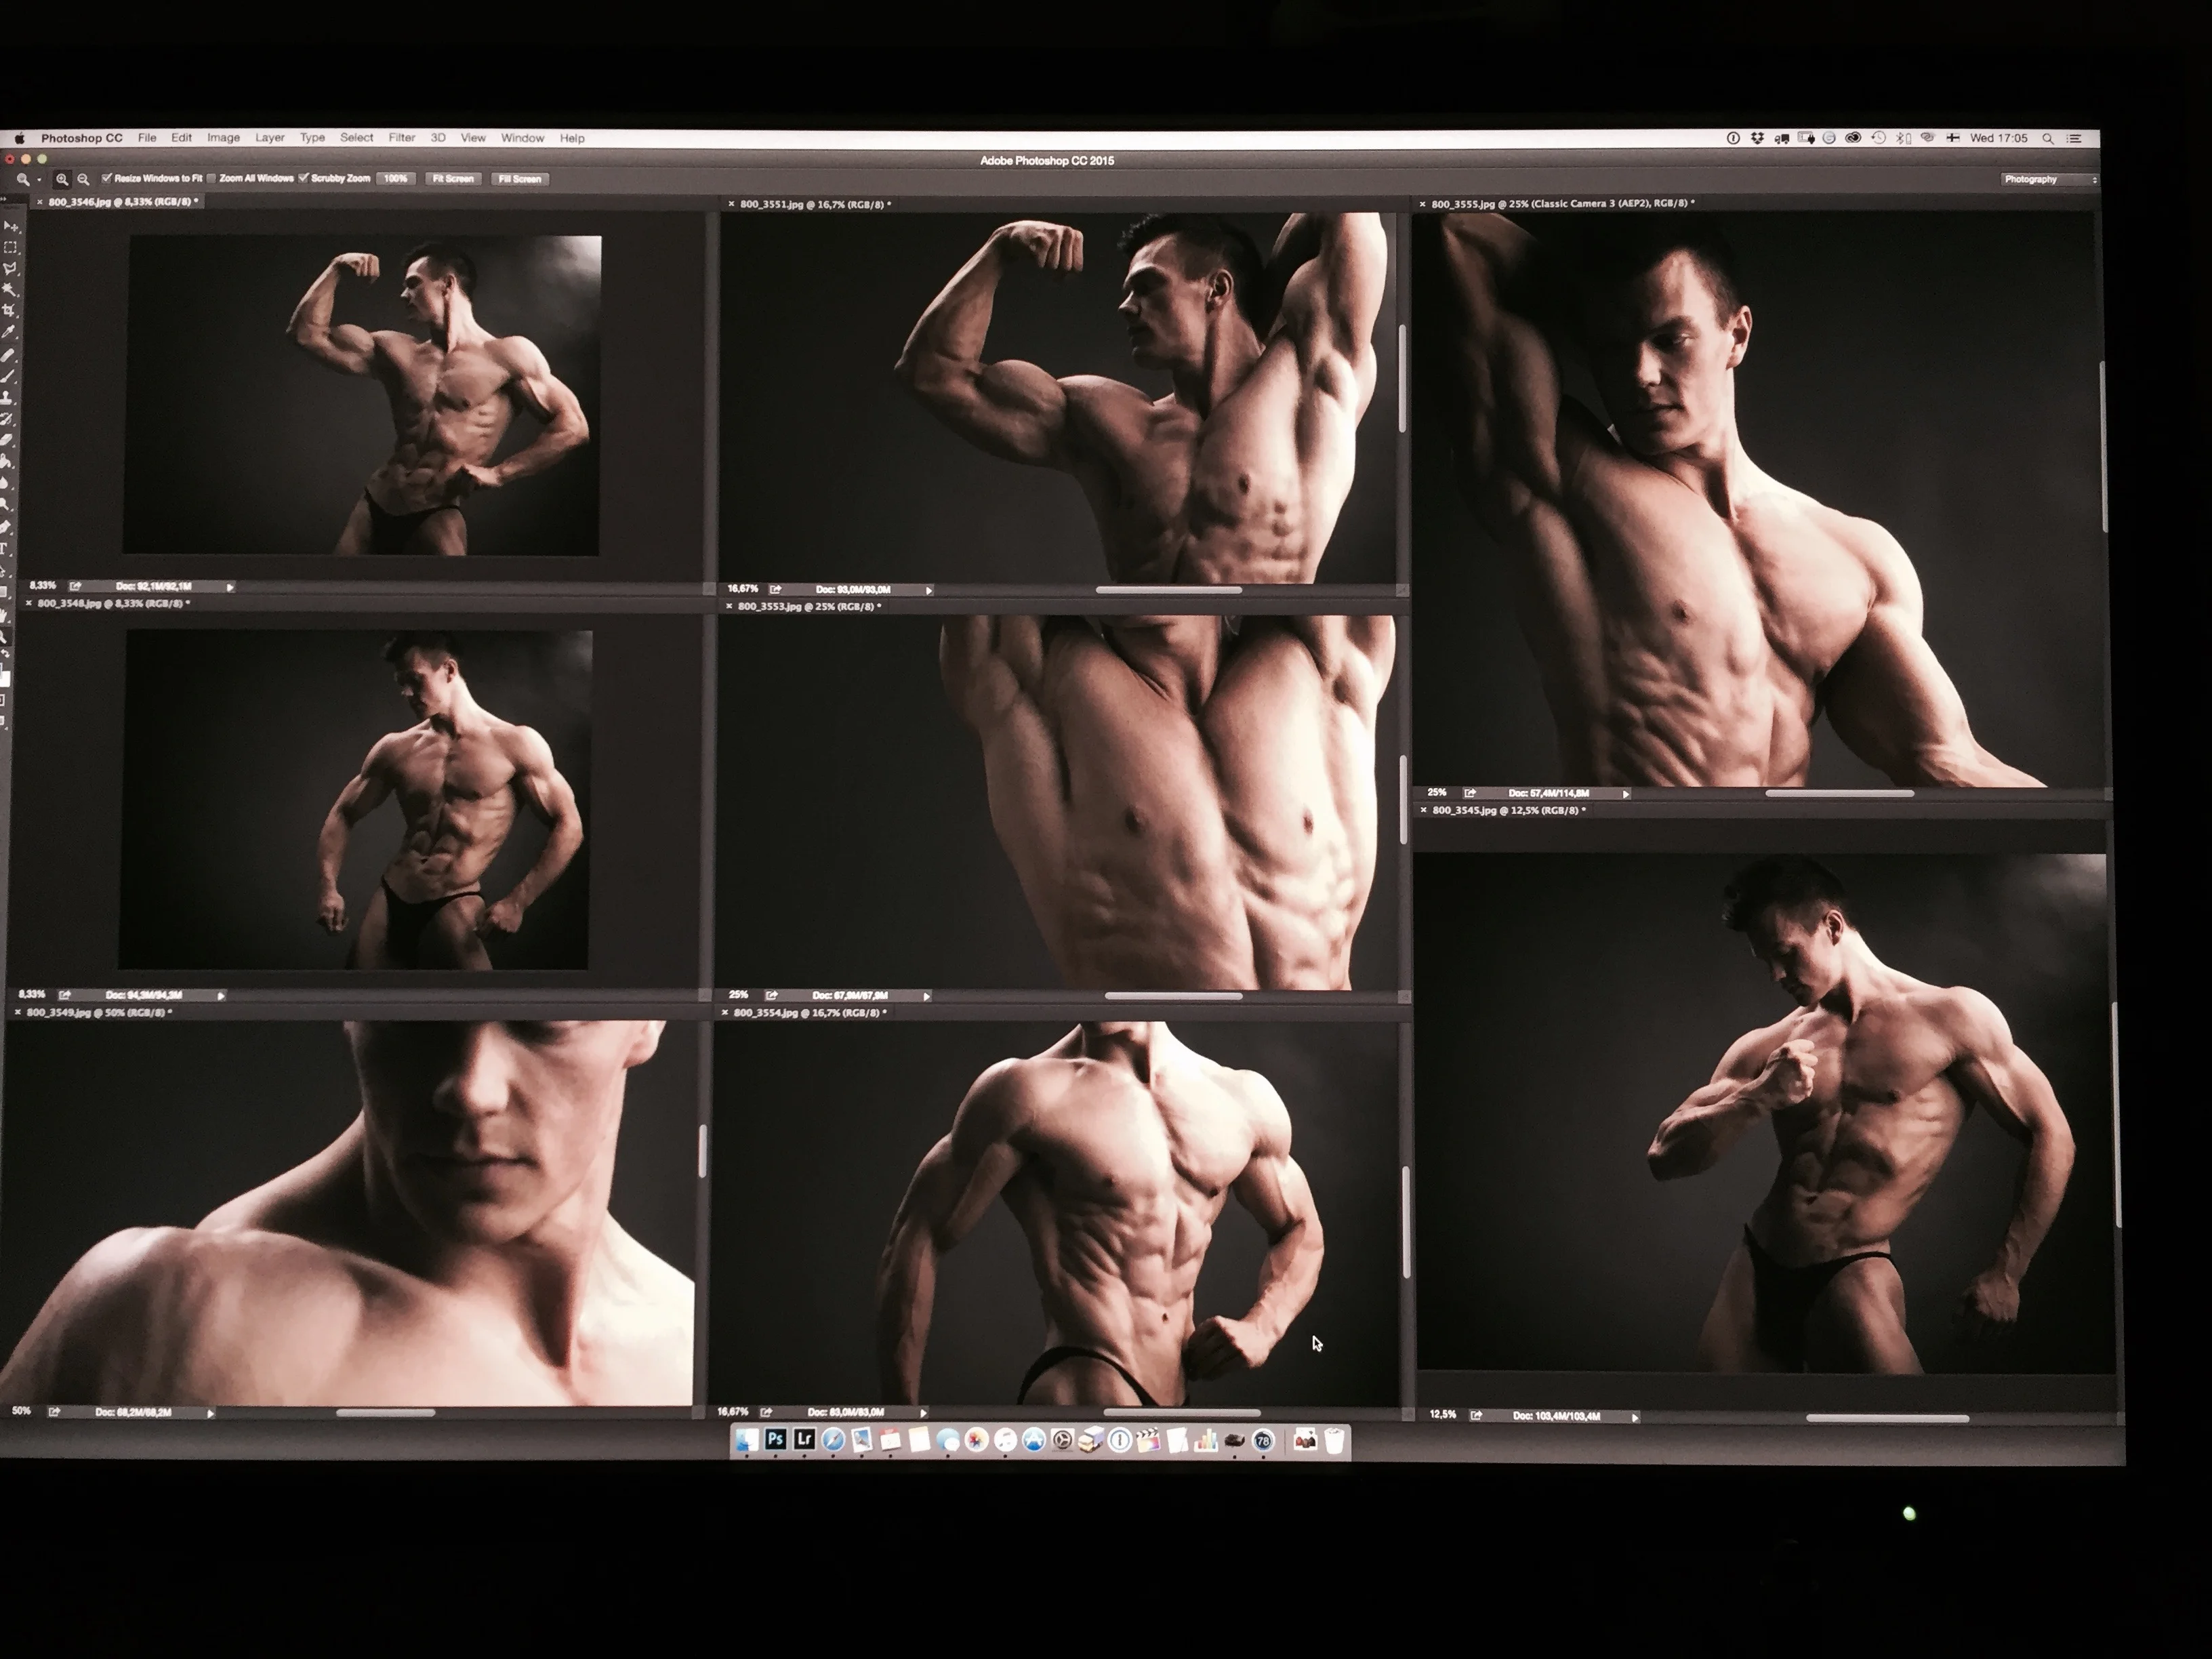Select the Crop tool in toolbox
The image size is (2212, 1659).
[x=9, y=310]
